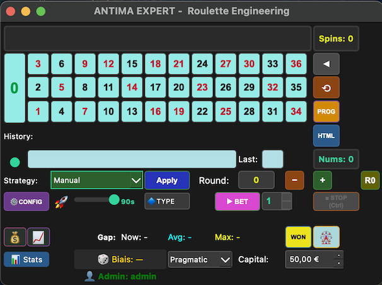382x285 pixels.
Task: Increment the bet count stepper
Action: click(287, 197)
